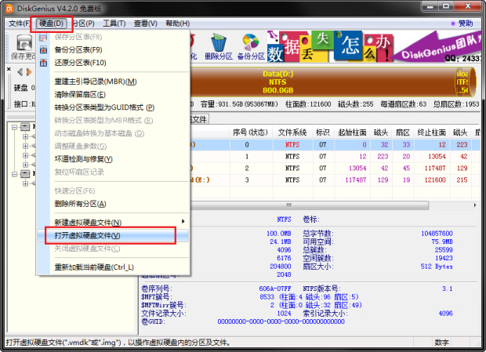Click the 删除分区 toolbar icon
The height and width of the screenshot is (352, 486).
[x=219, y=47]
